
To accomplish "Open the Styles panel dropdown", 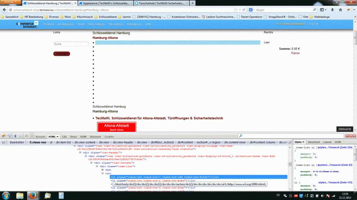I will click(x=299, y=142).
